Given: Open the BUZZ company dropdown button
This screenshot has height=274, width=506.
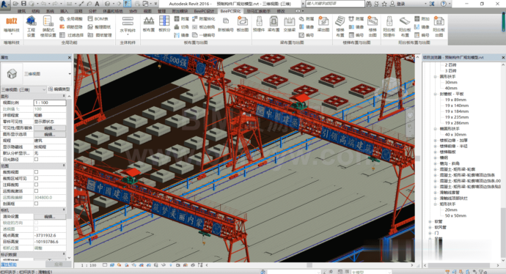Looking at the screenshot, I should click(11, 26).
